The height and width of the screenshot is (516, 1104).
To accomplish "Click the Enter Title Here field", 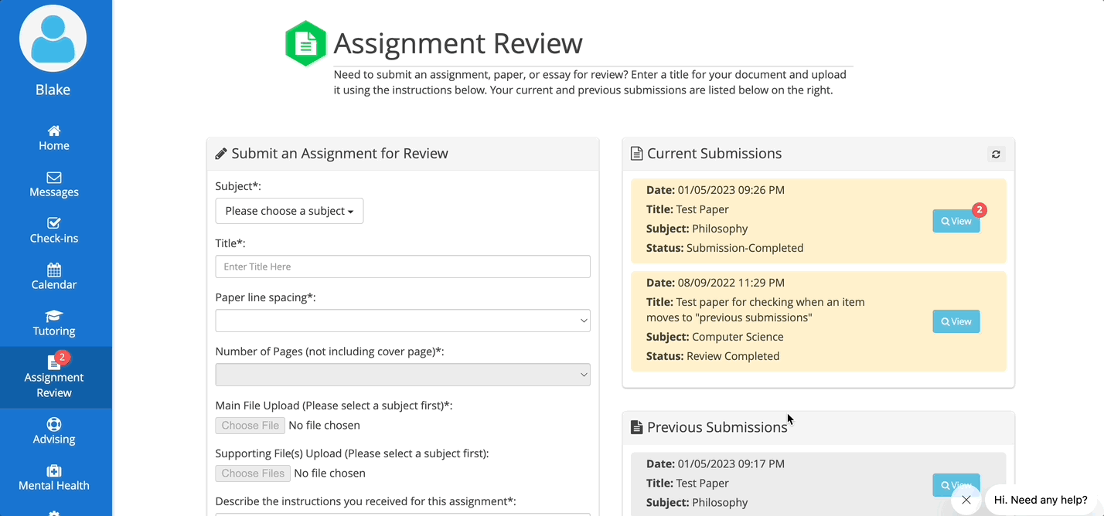I will tap(403, 266).
